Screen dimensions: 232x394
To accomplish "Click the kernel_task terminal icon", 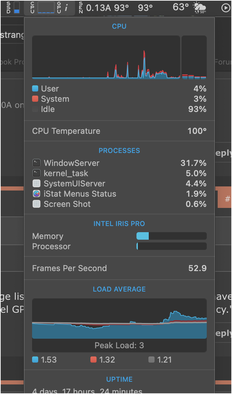I will [36, 173].
